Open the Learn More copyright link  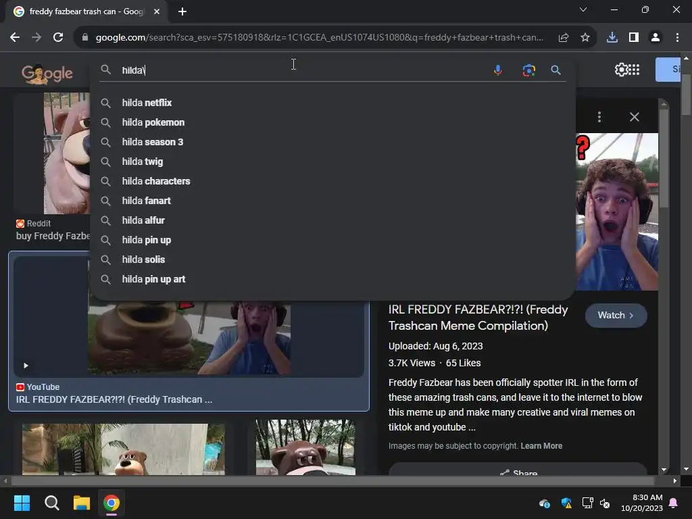541,446
